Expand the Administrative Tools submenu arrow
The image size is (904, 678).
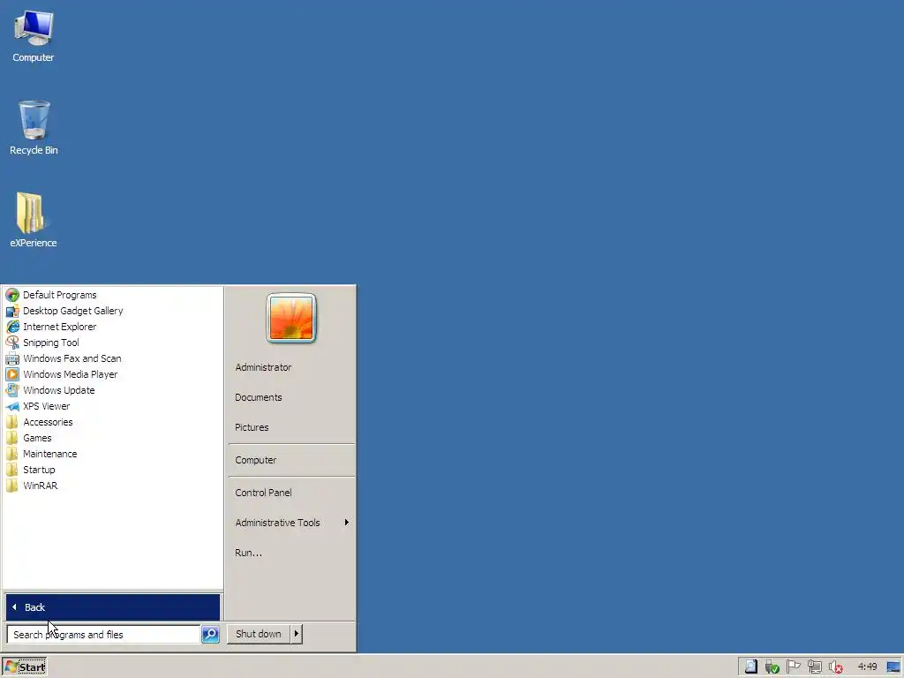coord(346,523)
